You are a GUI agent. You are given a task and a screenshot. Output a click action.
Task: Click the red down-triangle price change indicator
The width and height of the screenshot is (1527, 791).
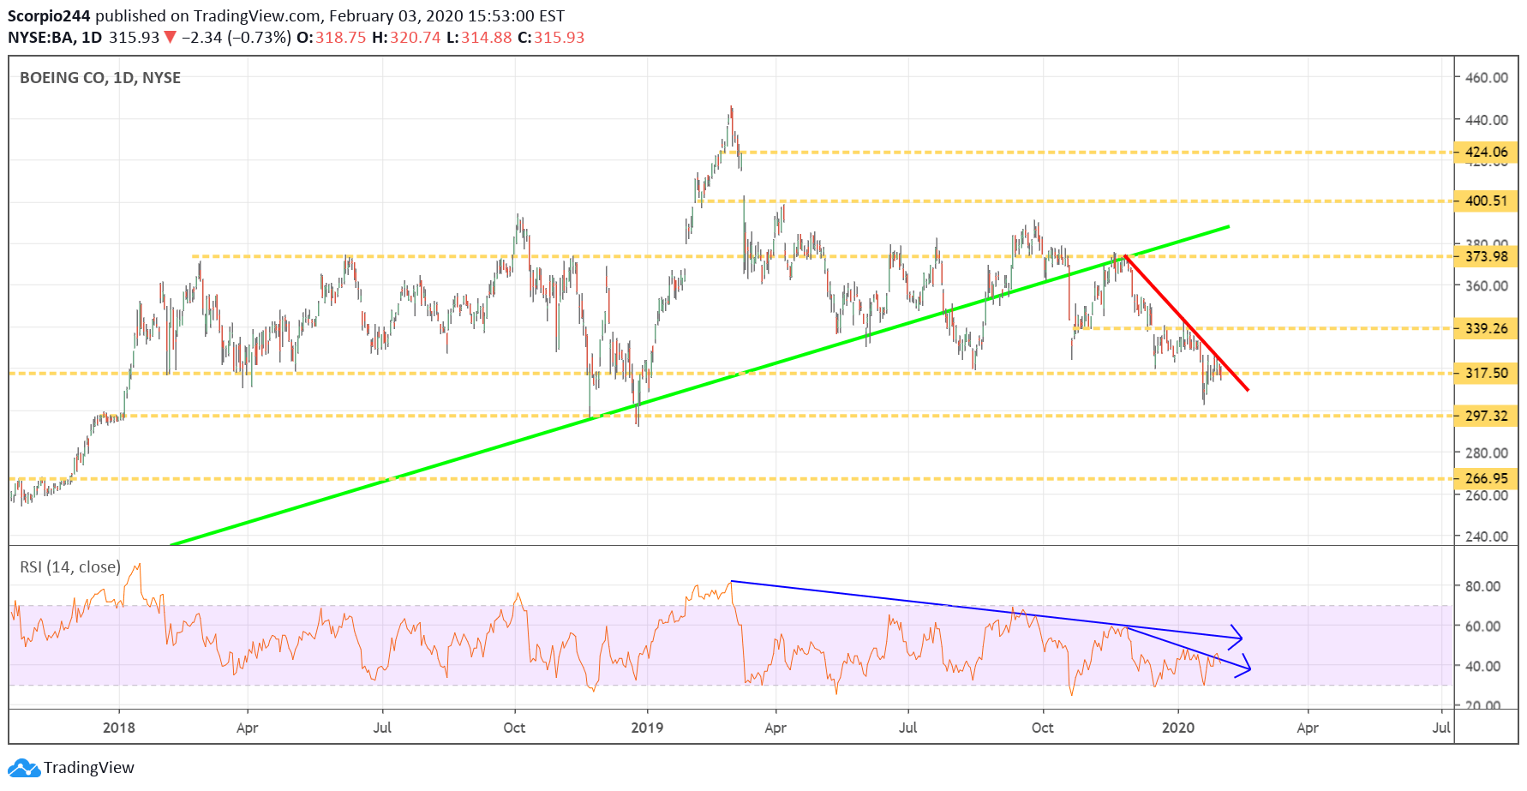click(x=171, y=38)
